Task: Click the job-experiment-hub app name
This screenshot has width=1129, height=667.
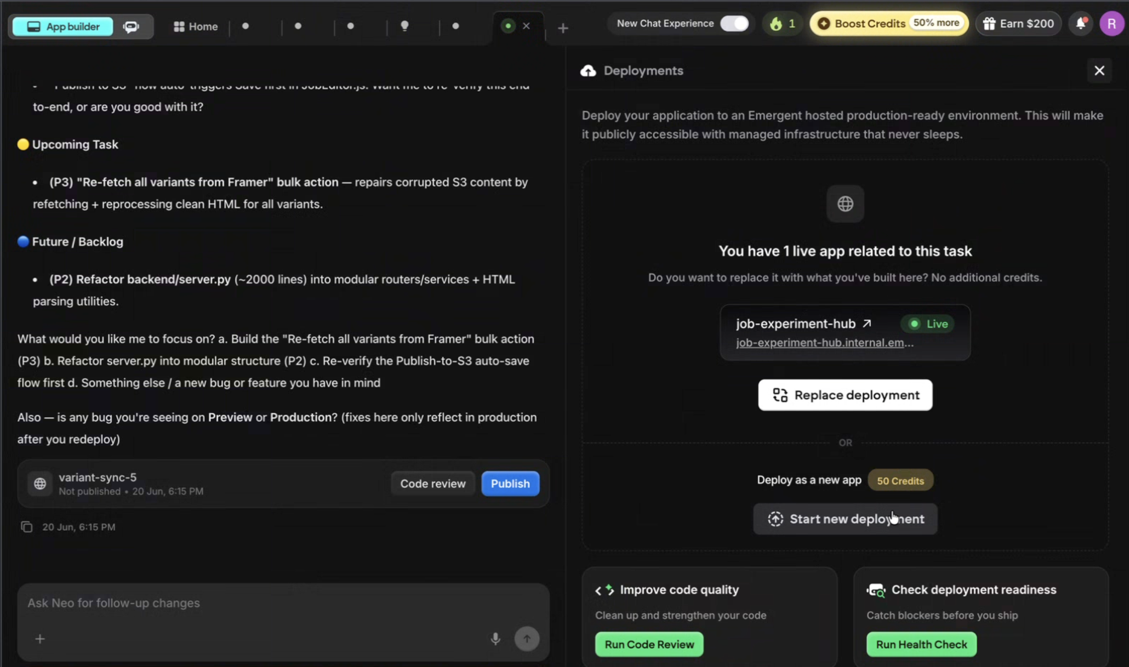Action: (x=795, y=324)
